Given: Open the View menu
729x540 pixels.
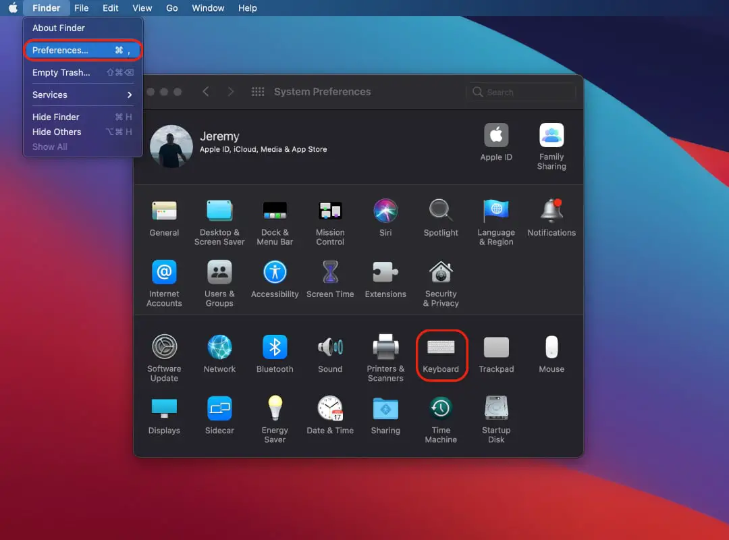Looking at the screenshot, I should tap(142, 8).
